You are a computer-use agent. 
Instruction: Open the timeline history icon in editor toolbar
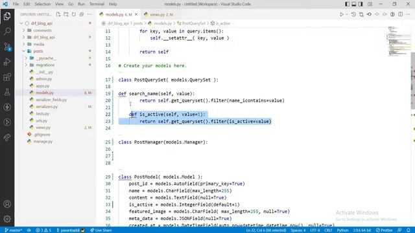(353, 14)
